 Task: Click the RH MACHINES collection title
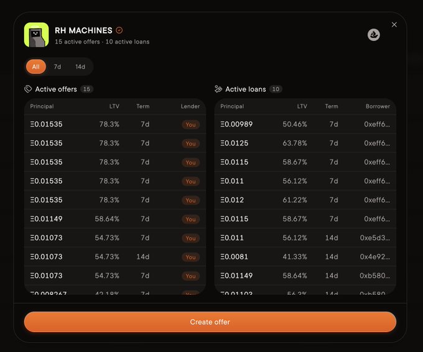pos(83,30)
